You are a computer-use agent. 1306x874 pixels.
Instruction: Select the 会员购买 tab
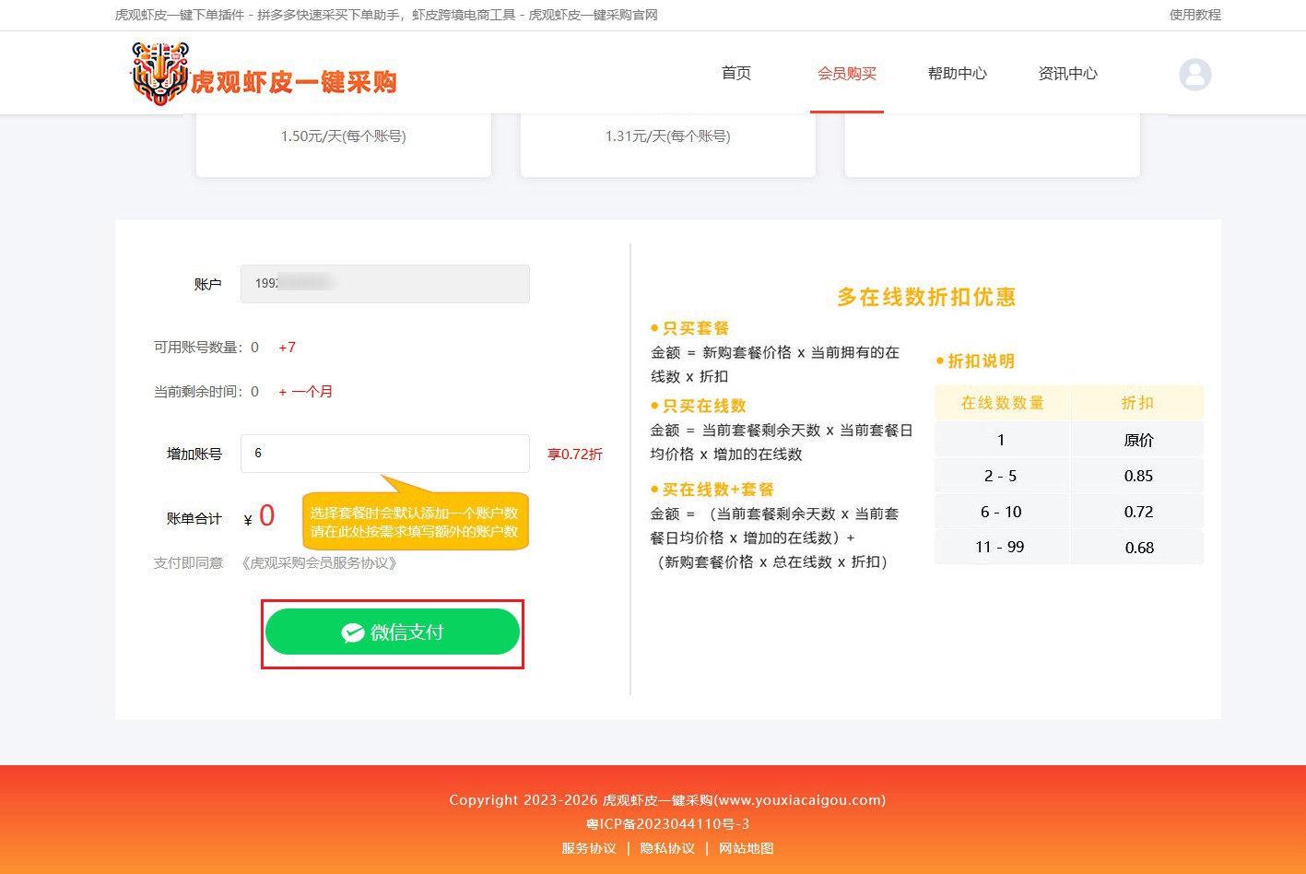pos(847,74)
